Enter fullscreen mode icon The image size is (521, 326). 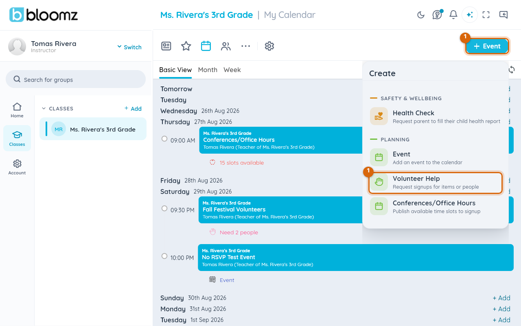click(x=486, y=15)
